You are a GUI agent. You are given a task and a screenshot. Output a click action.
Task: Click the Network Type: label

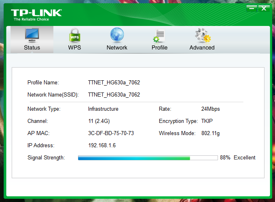(x=44, y=109)
